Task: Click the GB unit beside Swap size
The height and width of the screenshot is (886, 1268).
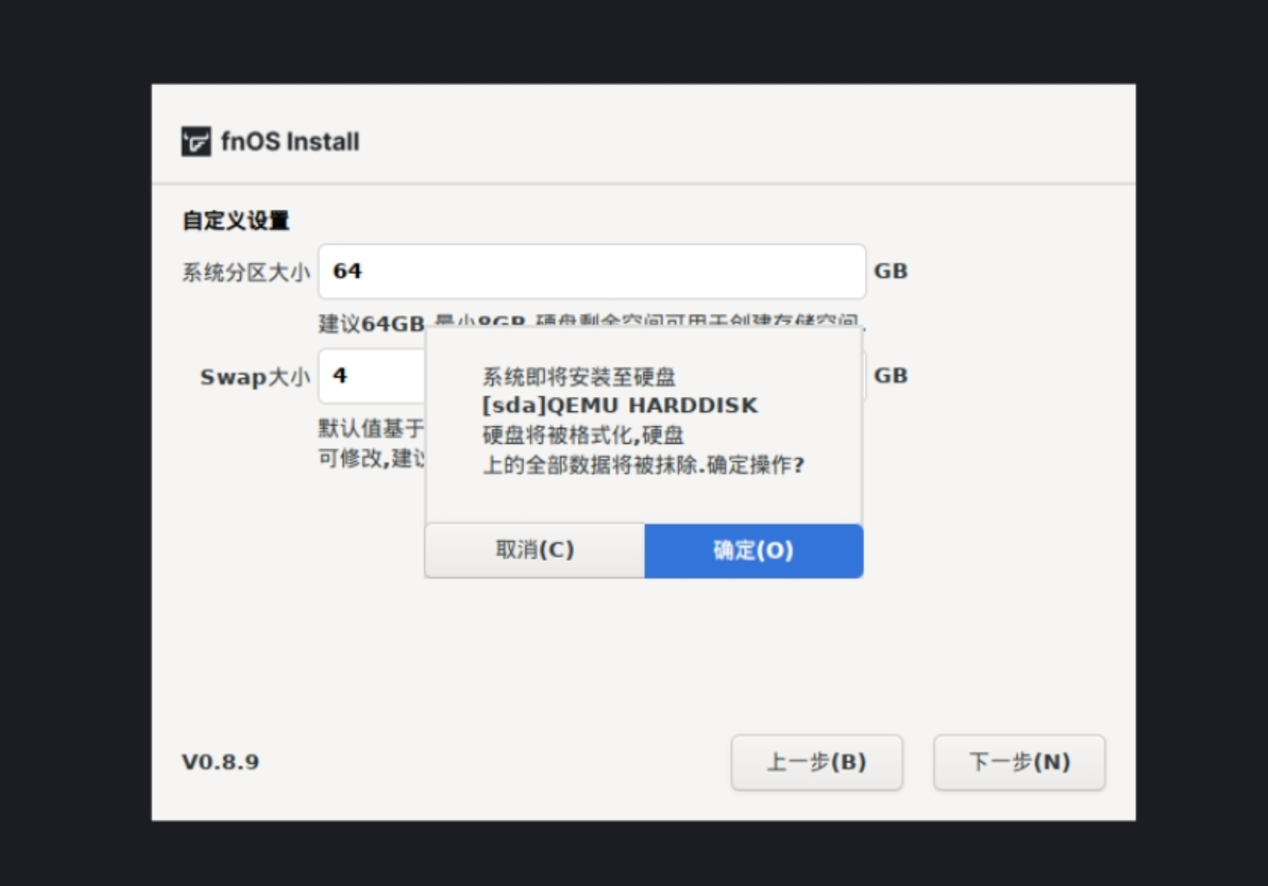Action: pos(891,375)
